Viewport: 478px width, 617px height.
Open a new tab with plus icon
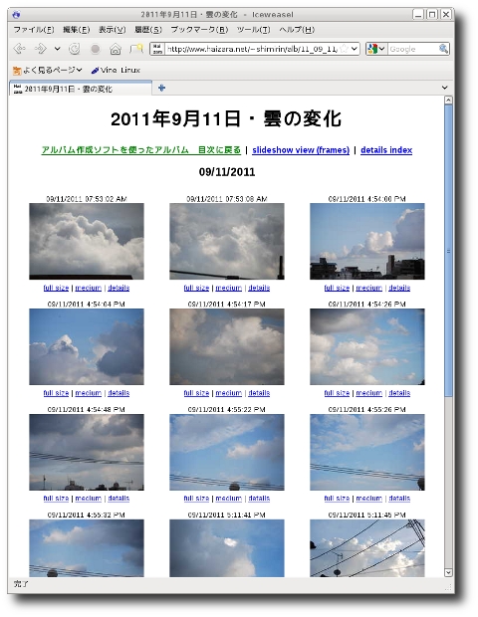tap(161, 88)
